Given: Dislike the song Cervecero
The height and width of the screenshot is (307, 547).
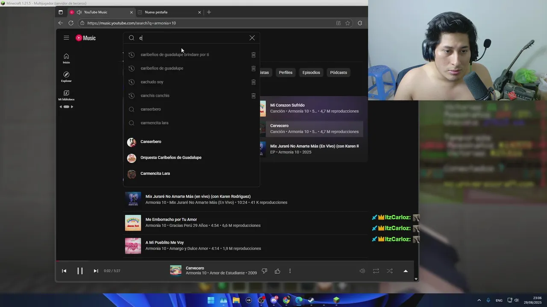Looking at the screenshot, I should 265,271.
